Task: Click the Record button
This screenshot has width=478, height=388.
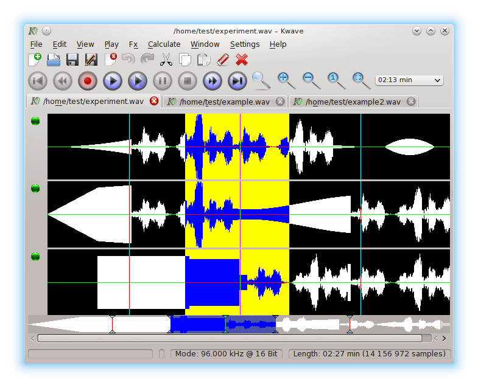Action: tap(88, 80)
